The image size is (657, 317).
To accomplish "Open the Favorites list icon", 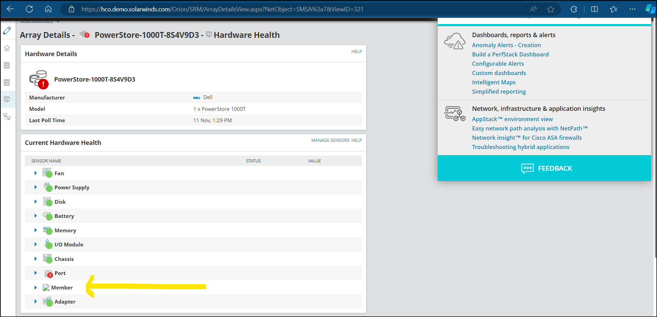I will tap(614, 9).
